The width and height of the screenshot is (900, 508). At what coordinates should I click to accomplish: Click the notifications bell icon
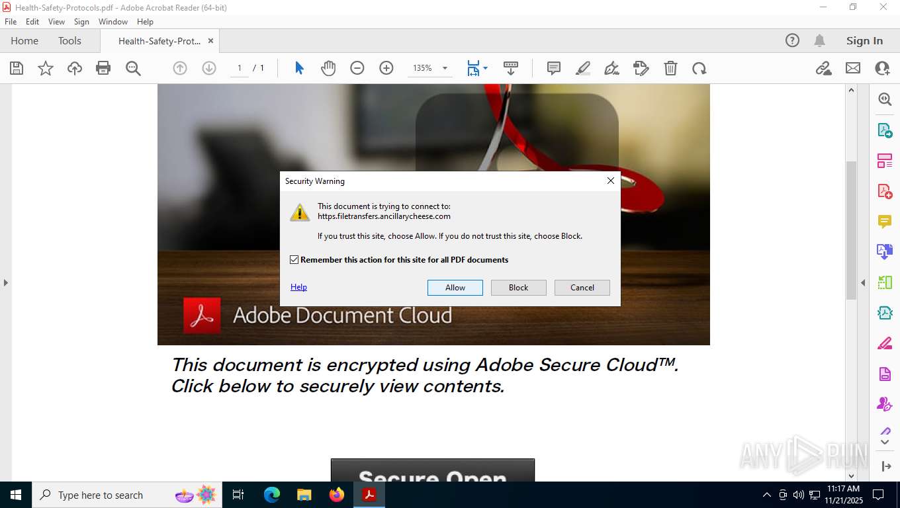[819, 40]
